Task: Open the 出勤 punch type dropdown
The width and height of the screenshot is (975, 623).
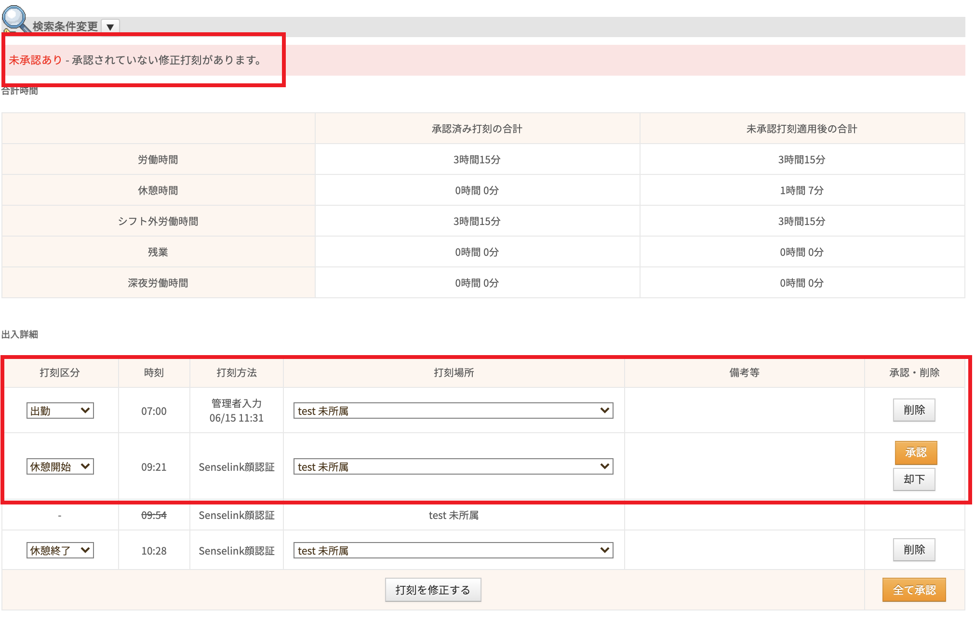Action: tap(59, 411)
